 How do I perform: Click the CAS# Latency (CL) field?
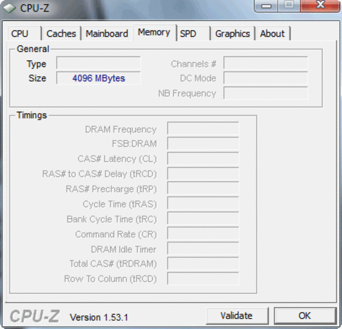click(x=203, y=158)
